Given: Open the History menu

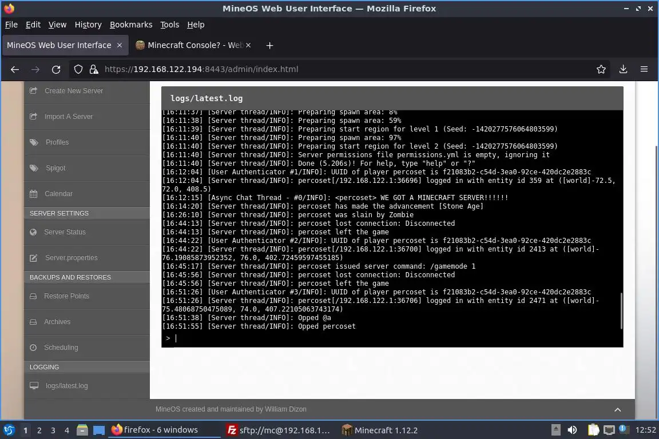Looking at the screenshot, I should pos(88,25).
